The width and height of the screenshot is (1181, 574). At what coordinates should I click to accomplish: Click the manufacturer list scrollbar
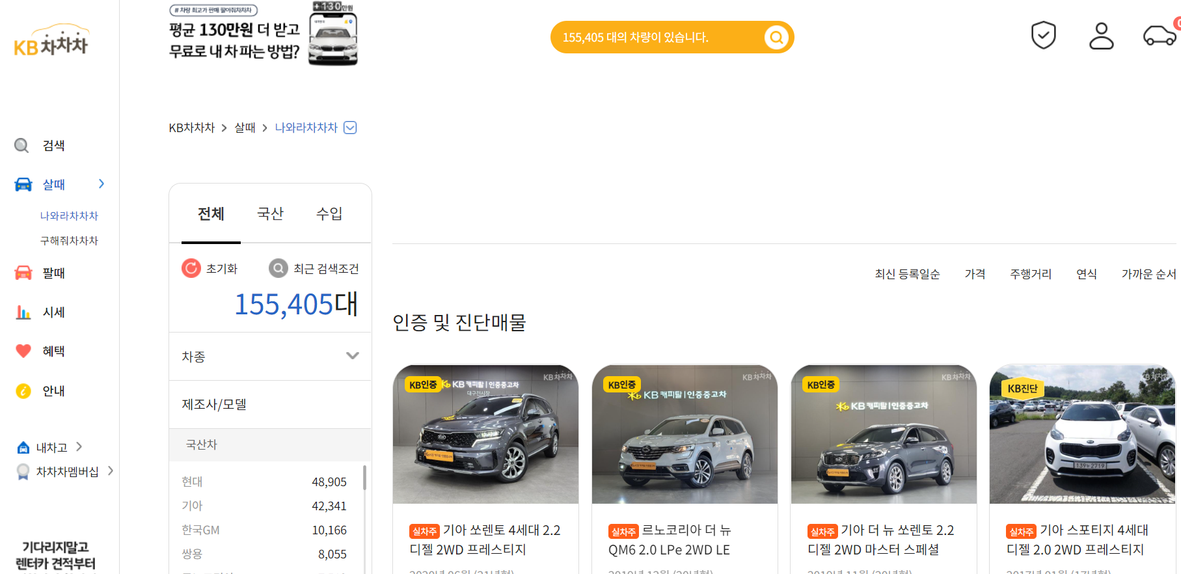364,478
